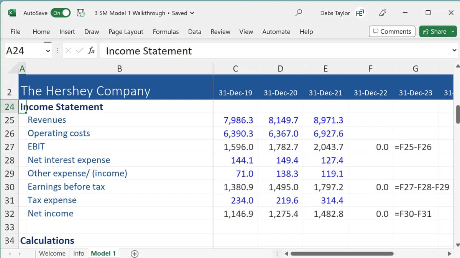Switch to the Home ribbon tab
Screen dimensions: 460x258
click(41, 32)
